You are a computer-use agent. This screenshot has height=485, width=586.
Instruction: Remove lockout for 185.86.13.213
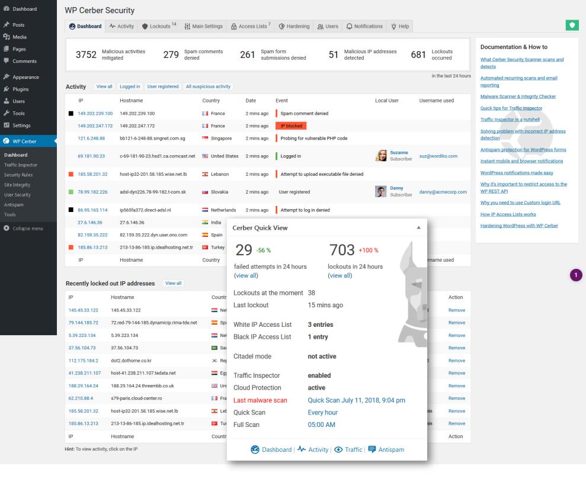click(x=457, y=423)
